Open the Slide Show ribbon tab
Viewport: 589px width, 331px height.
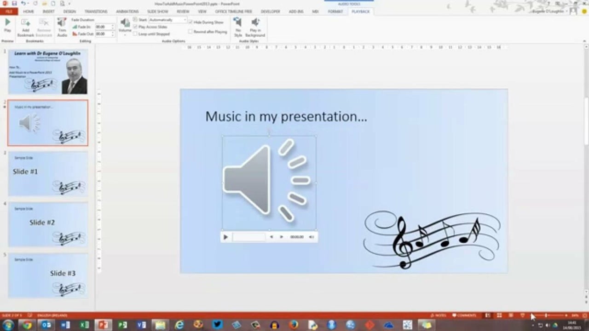pyautogui.click(x=158, y=11)
